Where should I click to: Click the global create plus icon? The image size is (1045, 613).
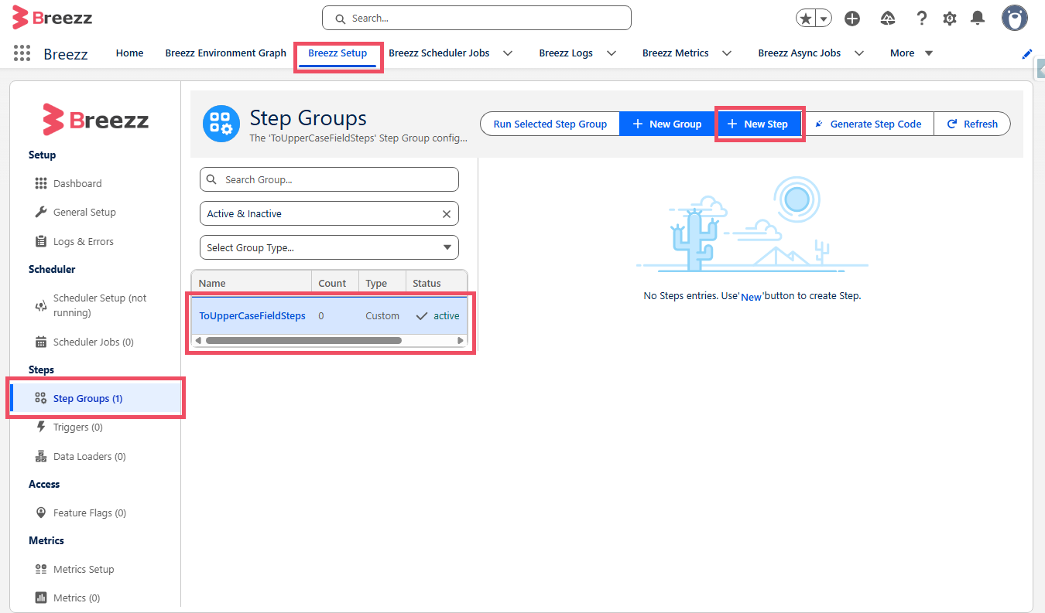[x=852, y=19]
